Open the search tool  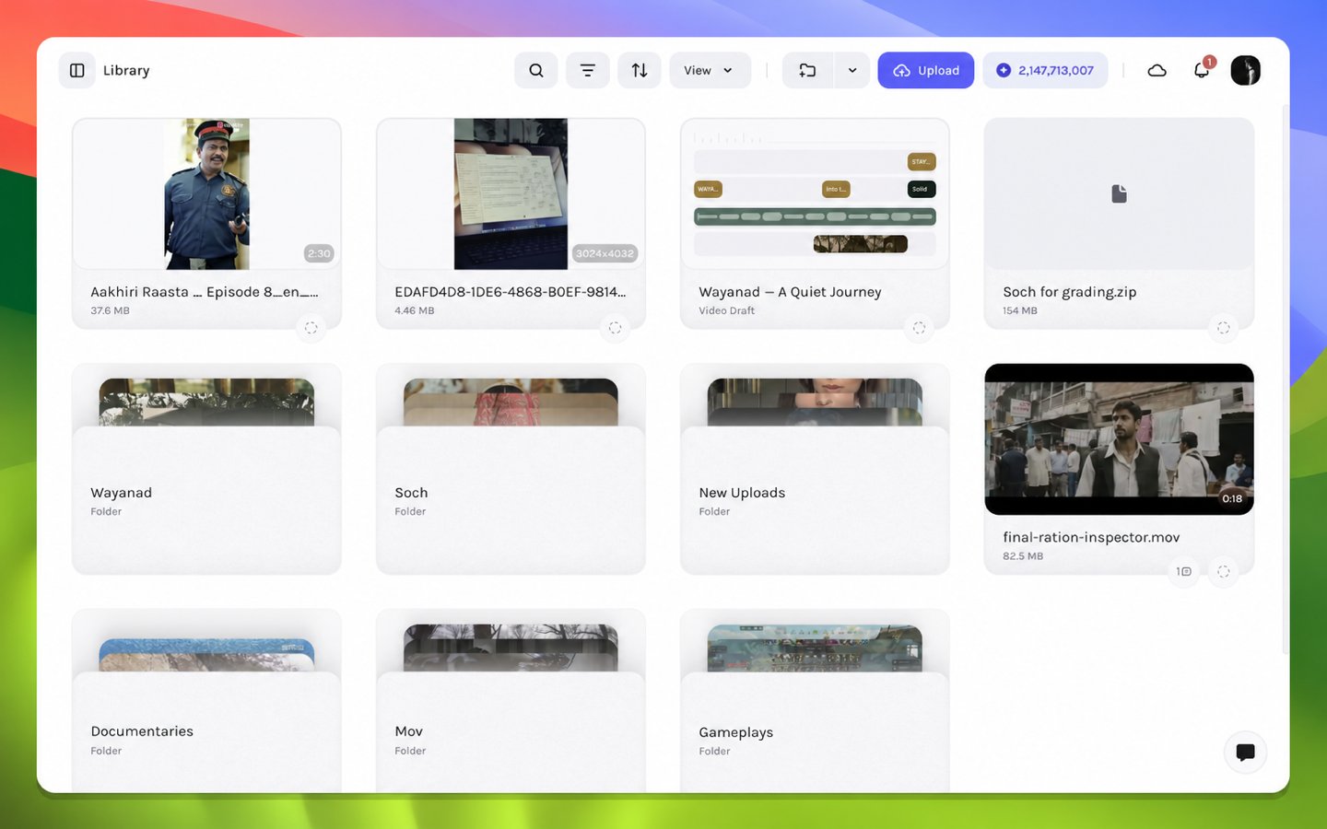coord(536,70)
